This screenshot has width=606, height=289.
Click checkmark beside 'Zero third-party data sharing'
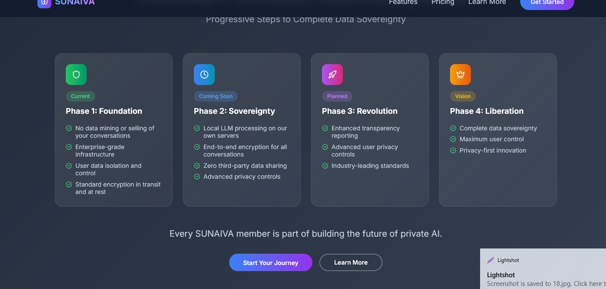point(197,166)
